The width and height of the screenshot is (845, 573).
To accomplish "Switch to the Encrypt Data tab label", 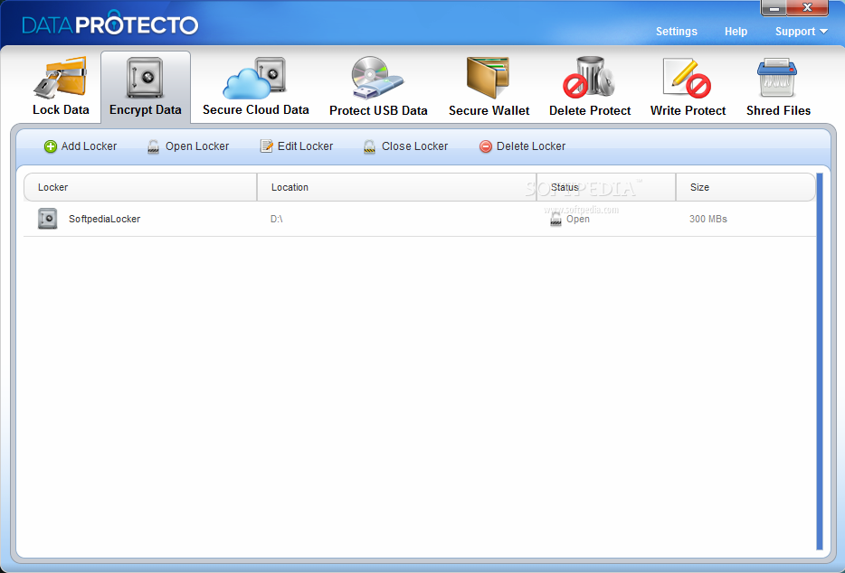I will pyautogui.click(x=146, y=110).
